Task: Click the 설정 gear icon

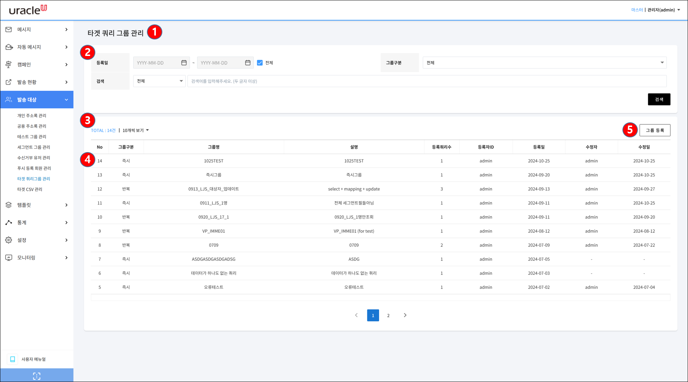Action: 9,240
